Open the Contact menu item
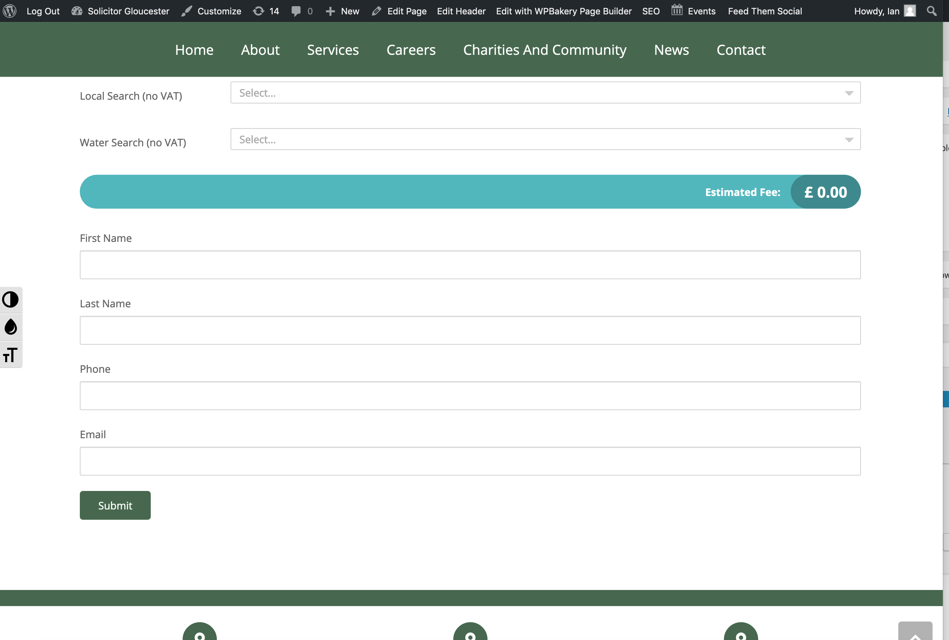This screenshot has width=949, height=640. 741,50
